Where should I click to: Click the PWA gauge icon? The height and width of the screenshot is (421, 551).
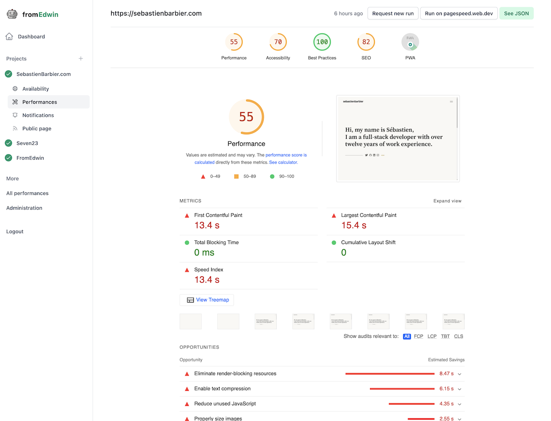point(410,42)
